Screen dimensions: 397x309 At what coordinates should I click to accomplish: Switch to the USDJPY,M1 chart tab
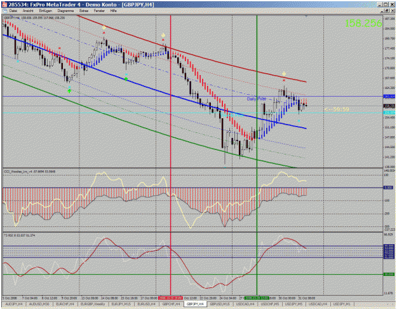coord(342,304)
